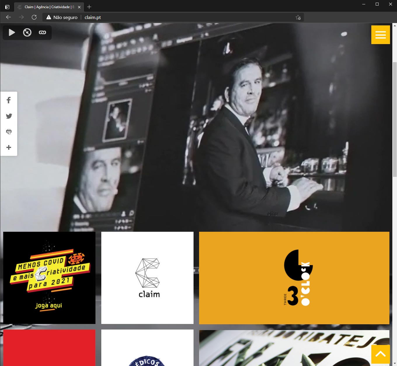Share on Twitter from the side panel
The image size is (397, 366).
tap(9, 116)
